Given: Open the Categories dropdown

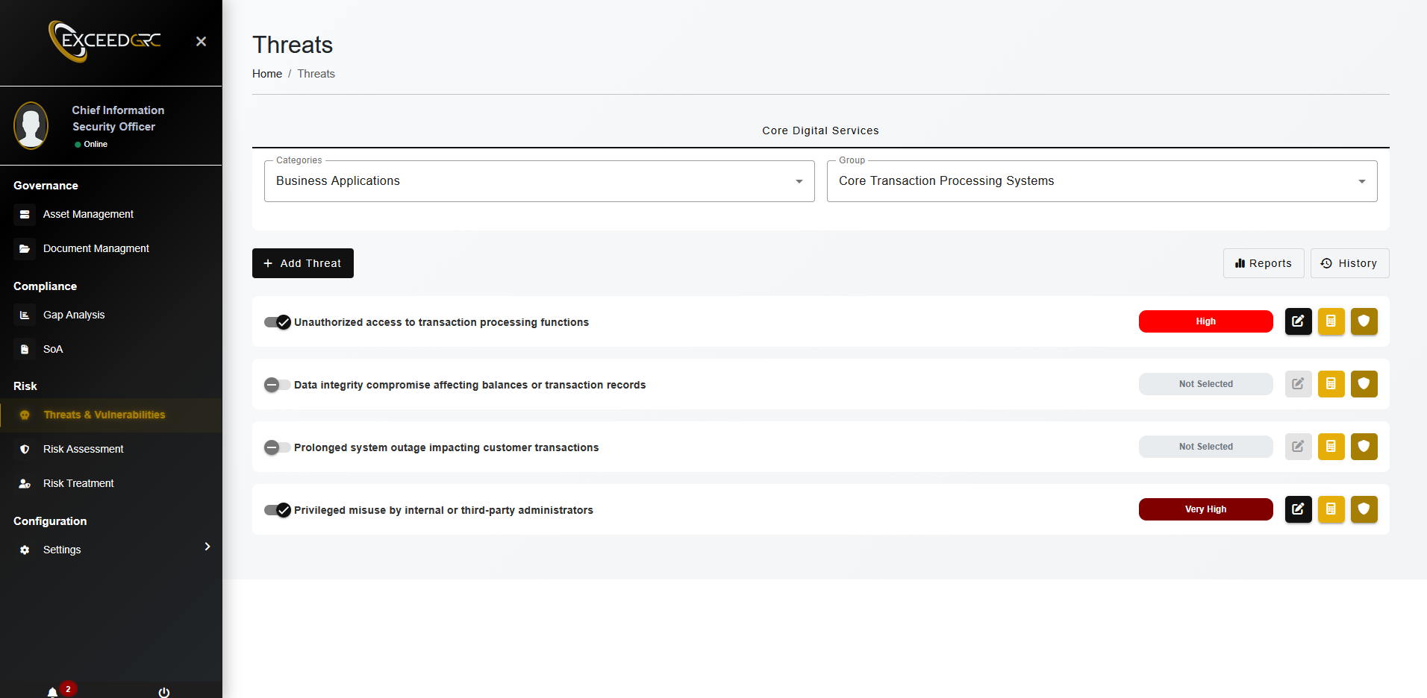Looking at the screenshot, I should click(539, 181).
